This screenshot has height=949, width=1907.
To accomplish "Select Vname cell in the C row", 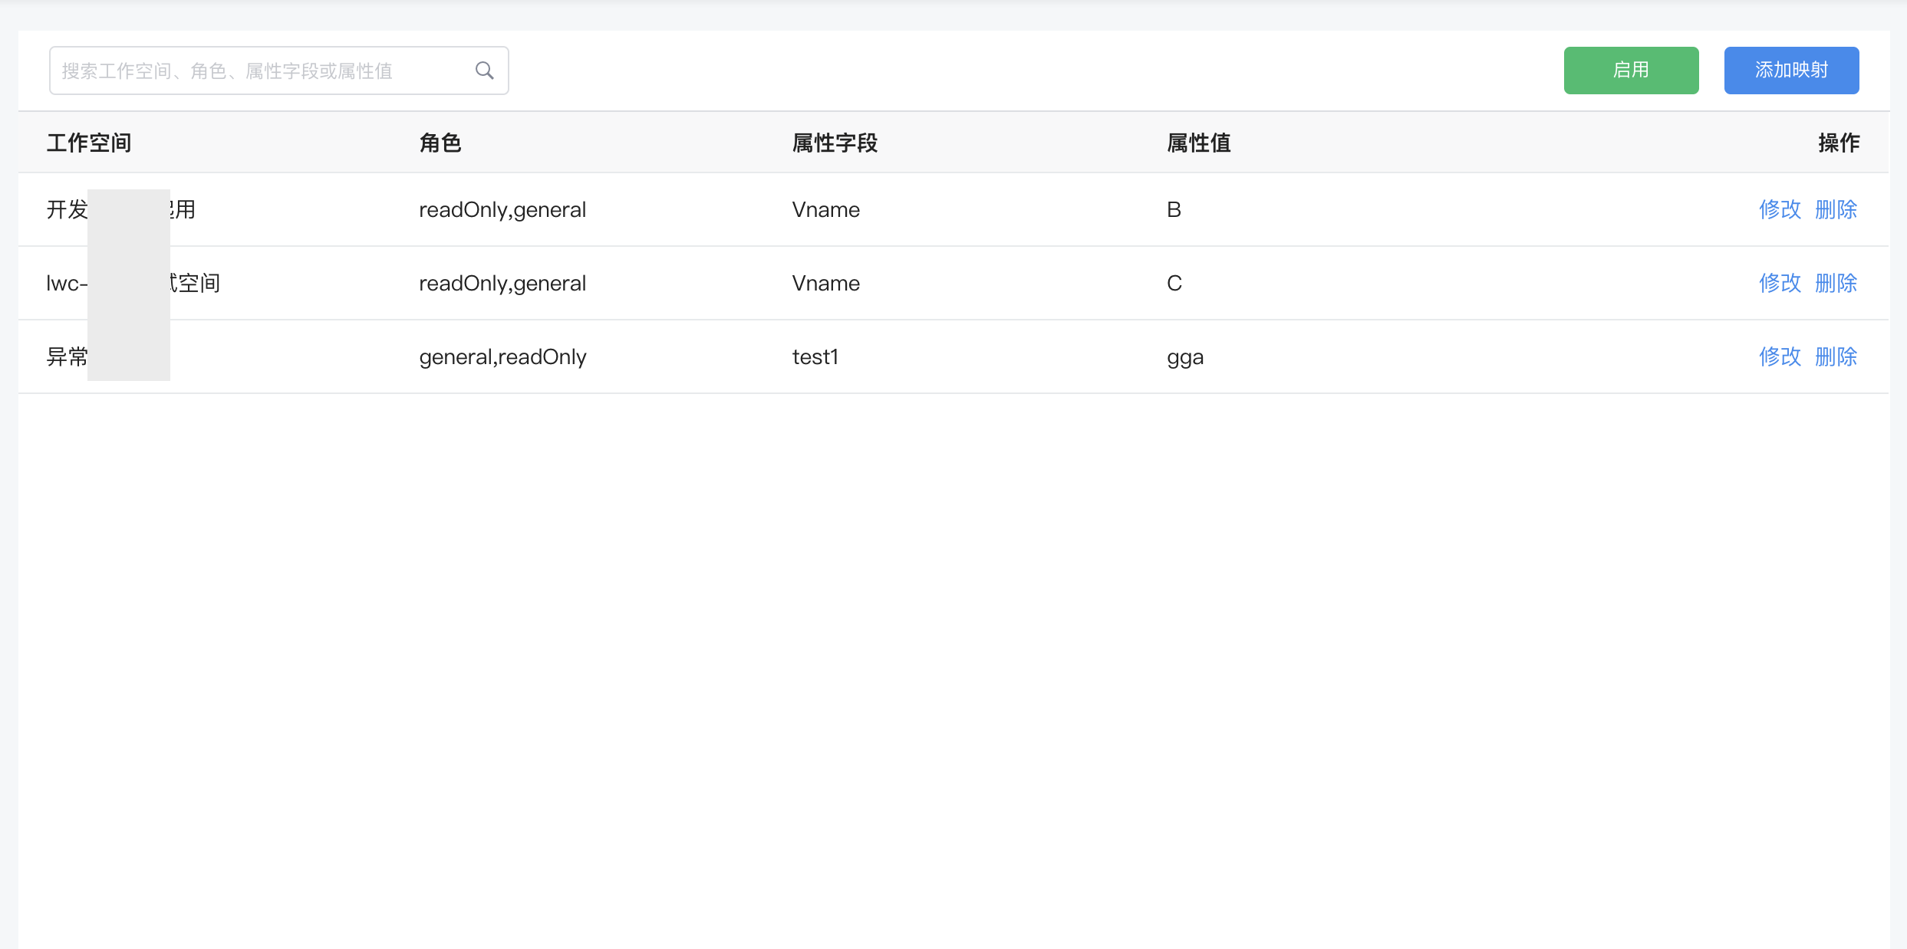I will pos(825,283).
